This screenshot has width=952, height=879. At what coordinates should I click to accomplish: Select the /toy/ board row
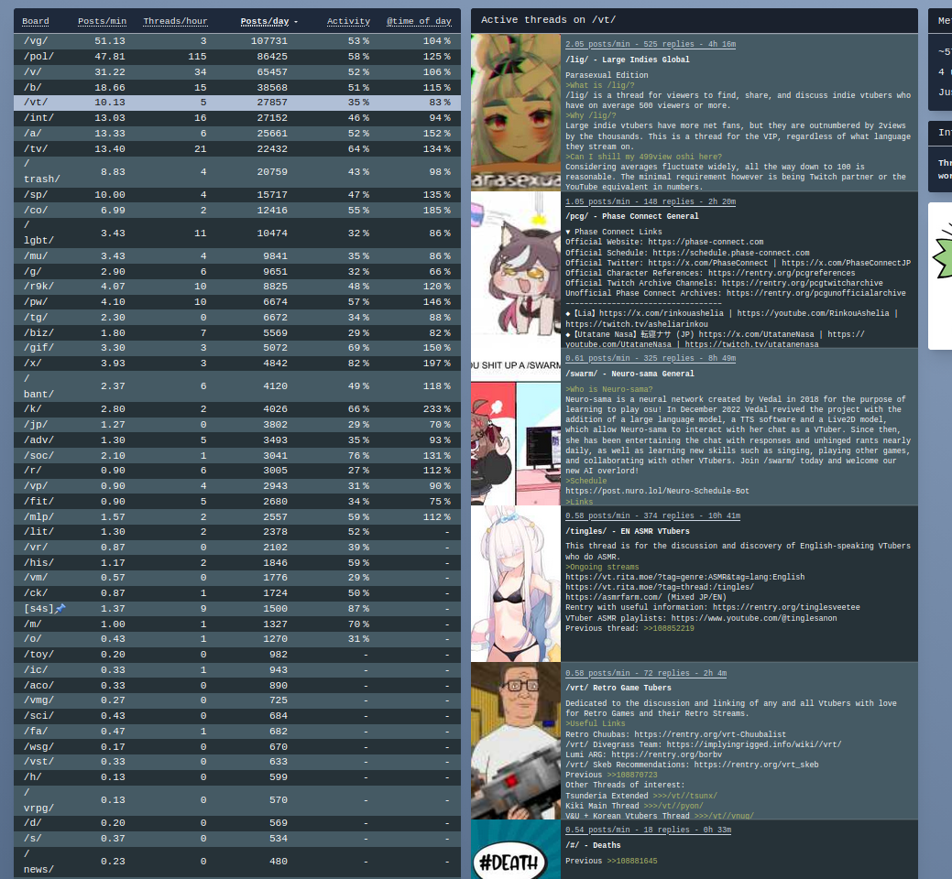coord(236,655)
